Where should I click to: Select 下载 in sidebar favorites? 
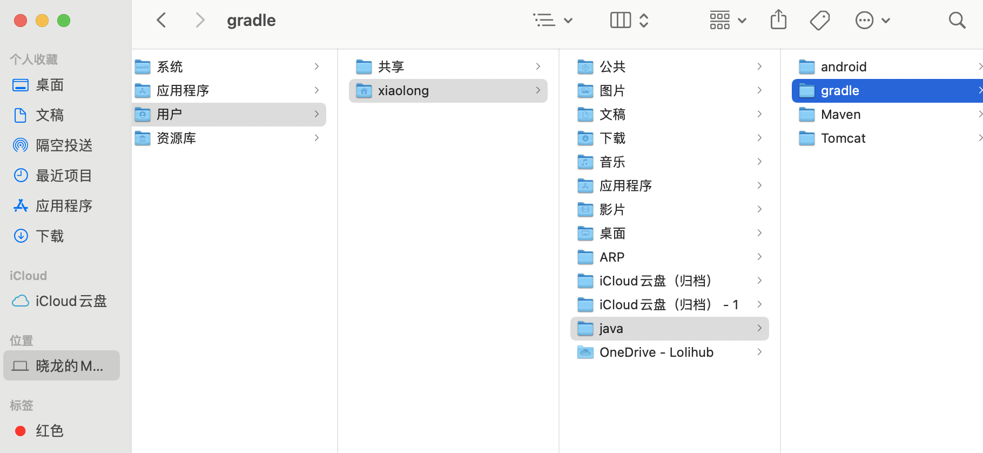50,236
